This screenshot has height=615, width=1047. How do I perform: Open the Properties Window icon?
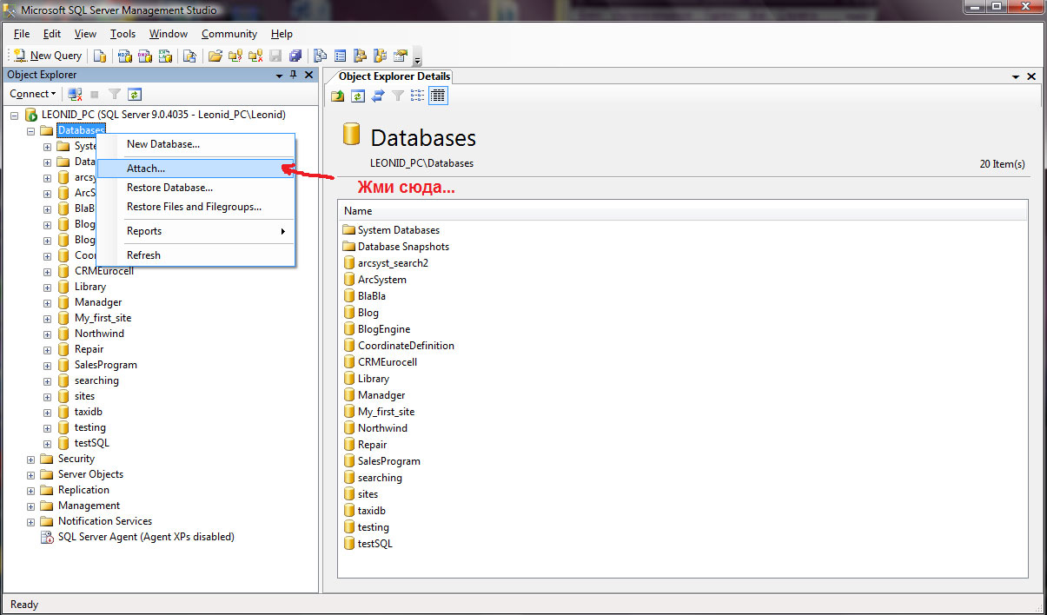(x=400, y=56)
